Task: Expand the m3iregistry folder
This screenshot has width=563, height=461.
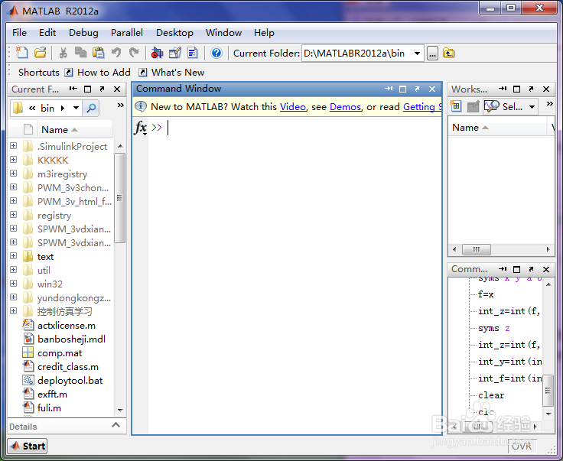Action: click(13, 174)
